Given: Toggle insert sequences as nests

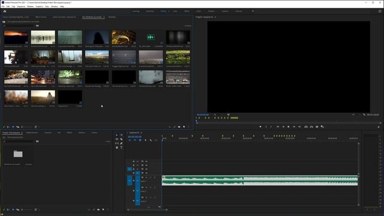Looking at the screenshot, I should point(130,140).
